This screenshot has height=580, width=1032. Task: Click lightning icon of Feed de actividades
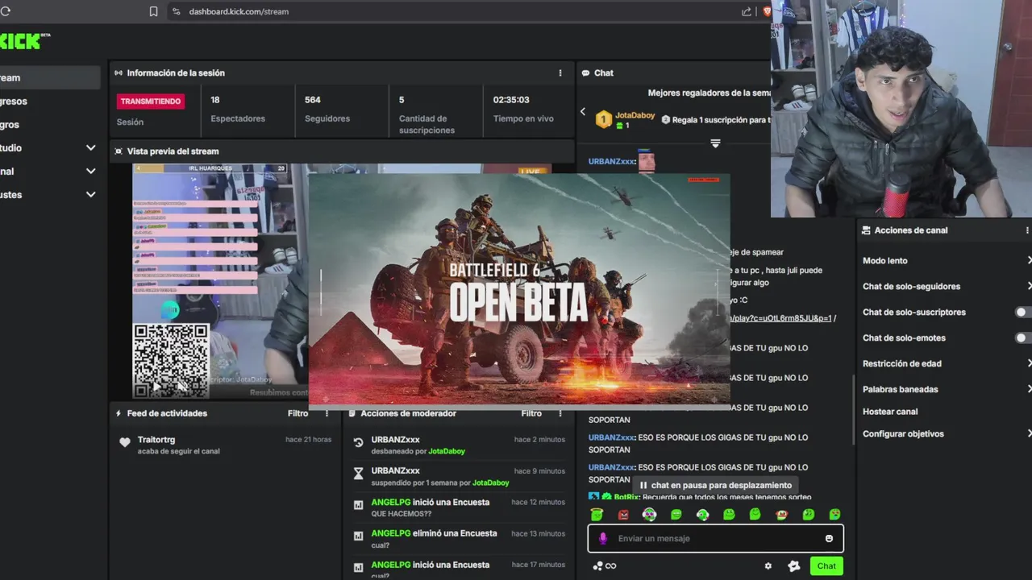(119, 413)
